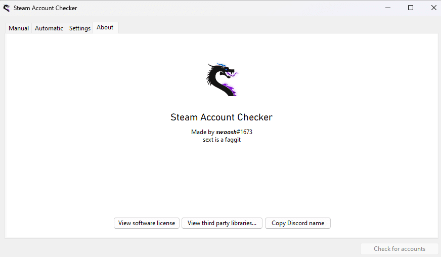This screenshot has height=257, width=441.
Task: Select the About tab
Action: [105, 28]
